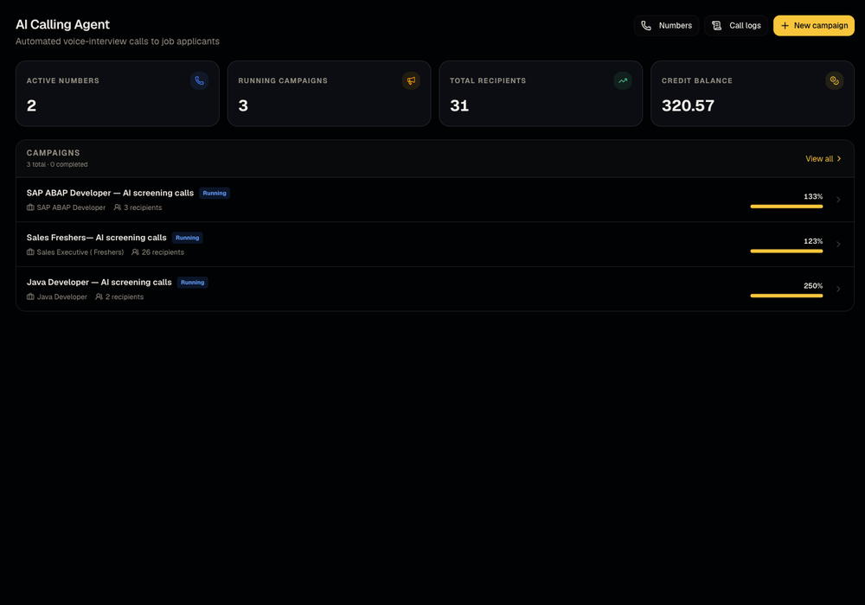Click the people icon next to 26 recipients
This screenshot has width=865, height=605.
click(x=135, y=252)
